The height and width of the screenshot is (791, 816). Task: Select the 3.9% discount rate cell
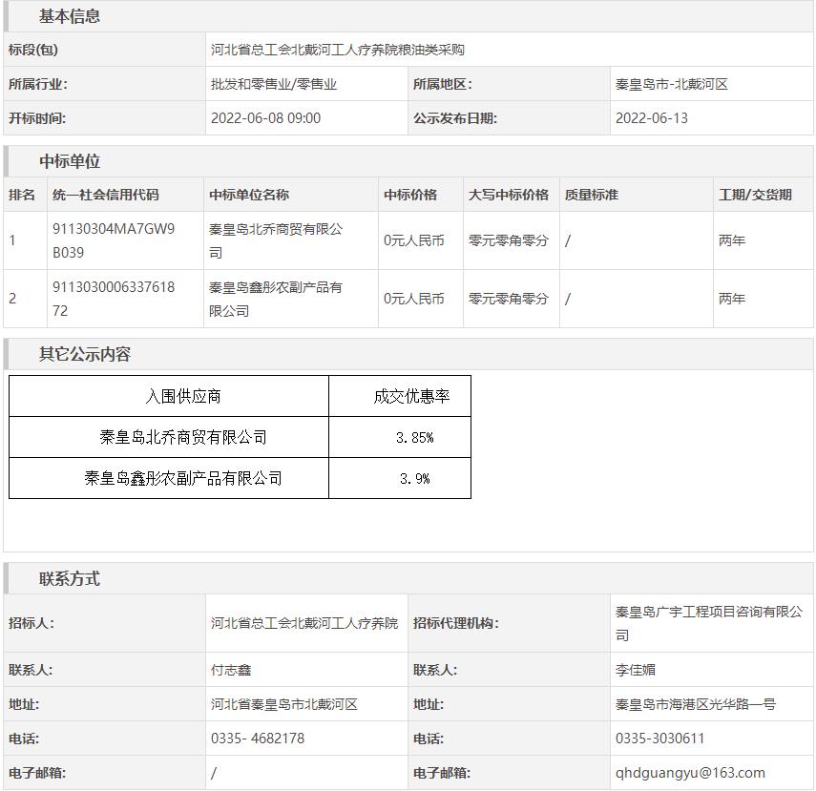(414, 478)
